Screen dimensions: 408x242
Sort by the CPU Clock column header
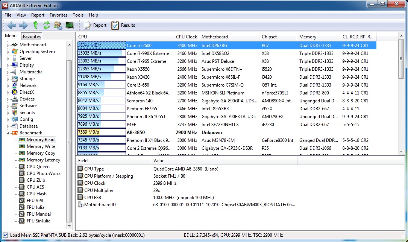186,37
